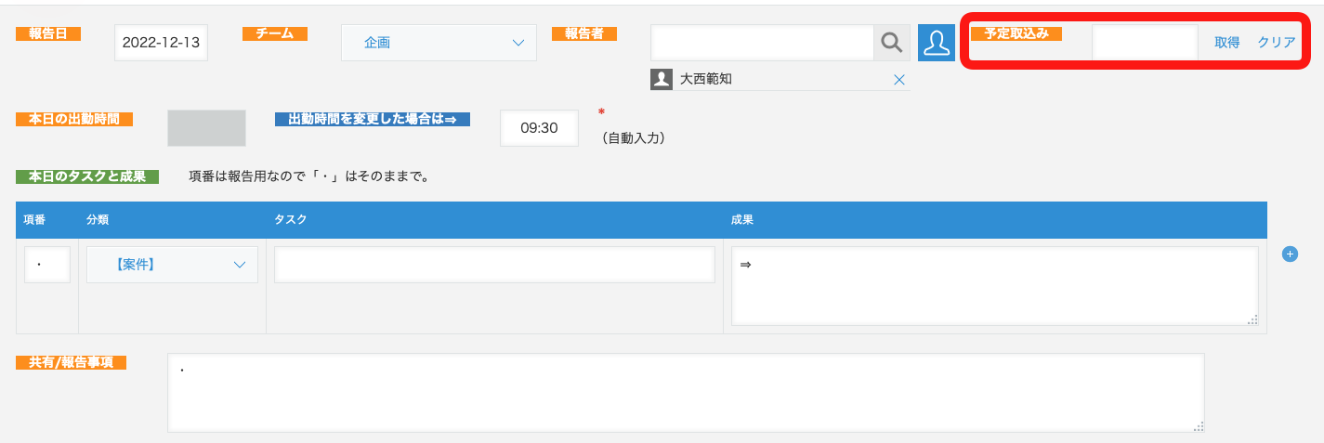Click the 共有/報告事項 textarea
The image size is (1324, 443).
tap(686, 392)
